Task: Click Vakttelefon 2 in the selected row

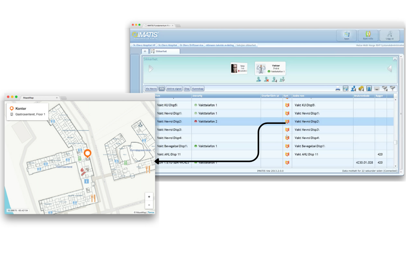Action: pyautogui.click(x=208, y=121)
